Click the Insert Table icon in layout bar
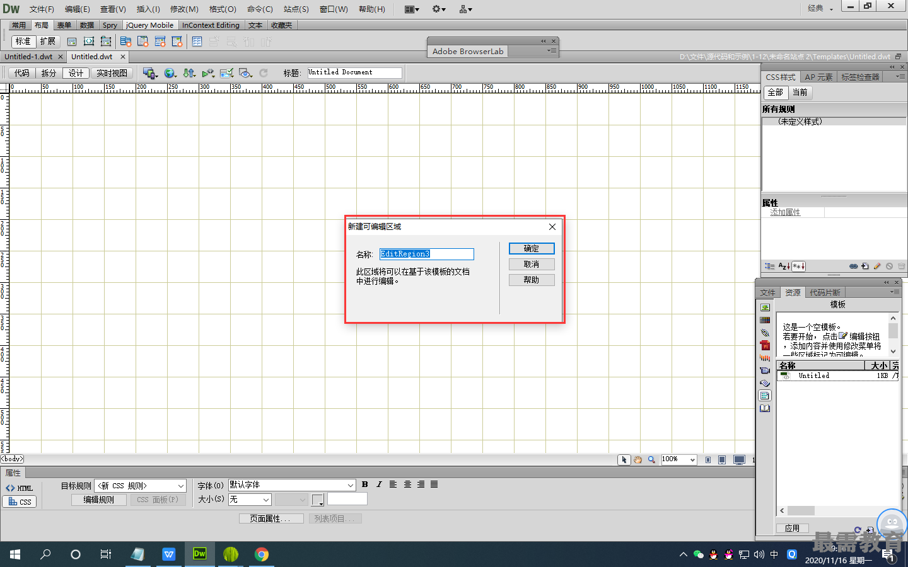This screenshot has width=908, height=567. (x=197, y=42)
